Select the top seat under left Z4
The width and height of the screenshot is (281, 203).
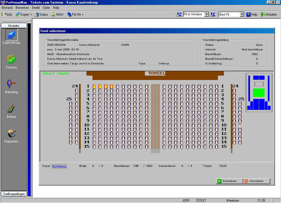[x=77, y=91]
